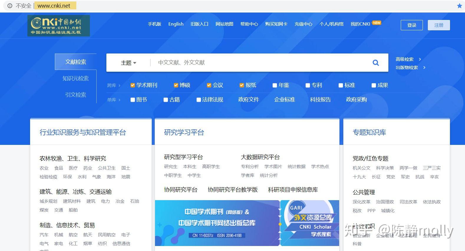
Task: Click the browser bookmark star icon
Action: 459,6
